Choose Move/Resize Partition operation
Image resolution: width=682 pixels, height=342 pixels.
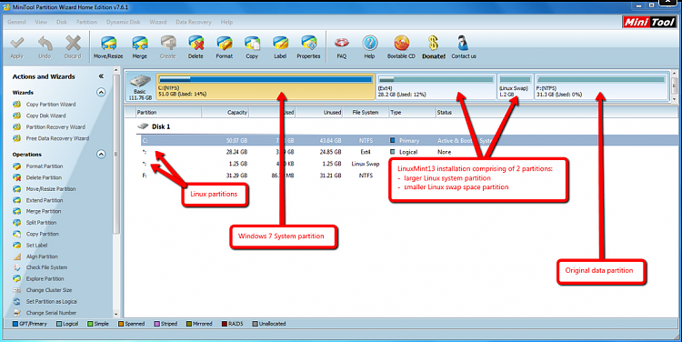[50, 189]
